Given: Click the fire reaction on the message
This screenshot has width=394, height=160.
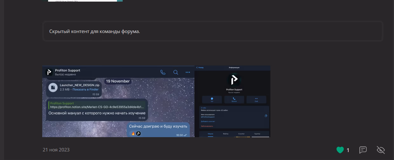Looking at the screenshot, I should [x=133, y=134].
